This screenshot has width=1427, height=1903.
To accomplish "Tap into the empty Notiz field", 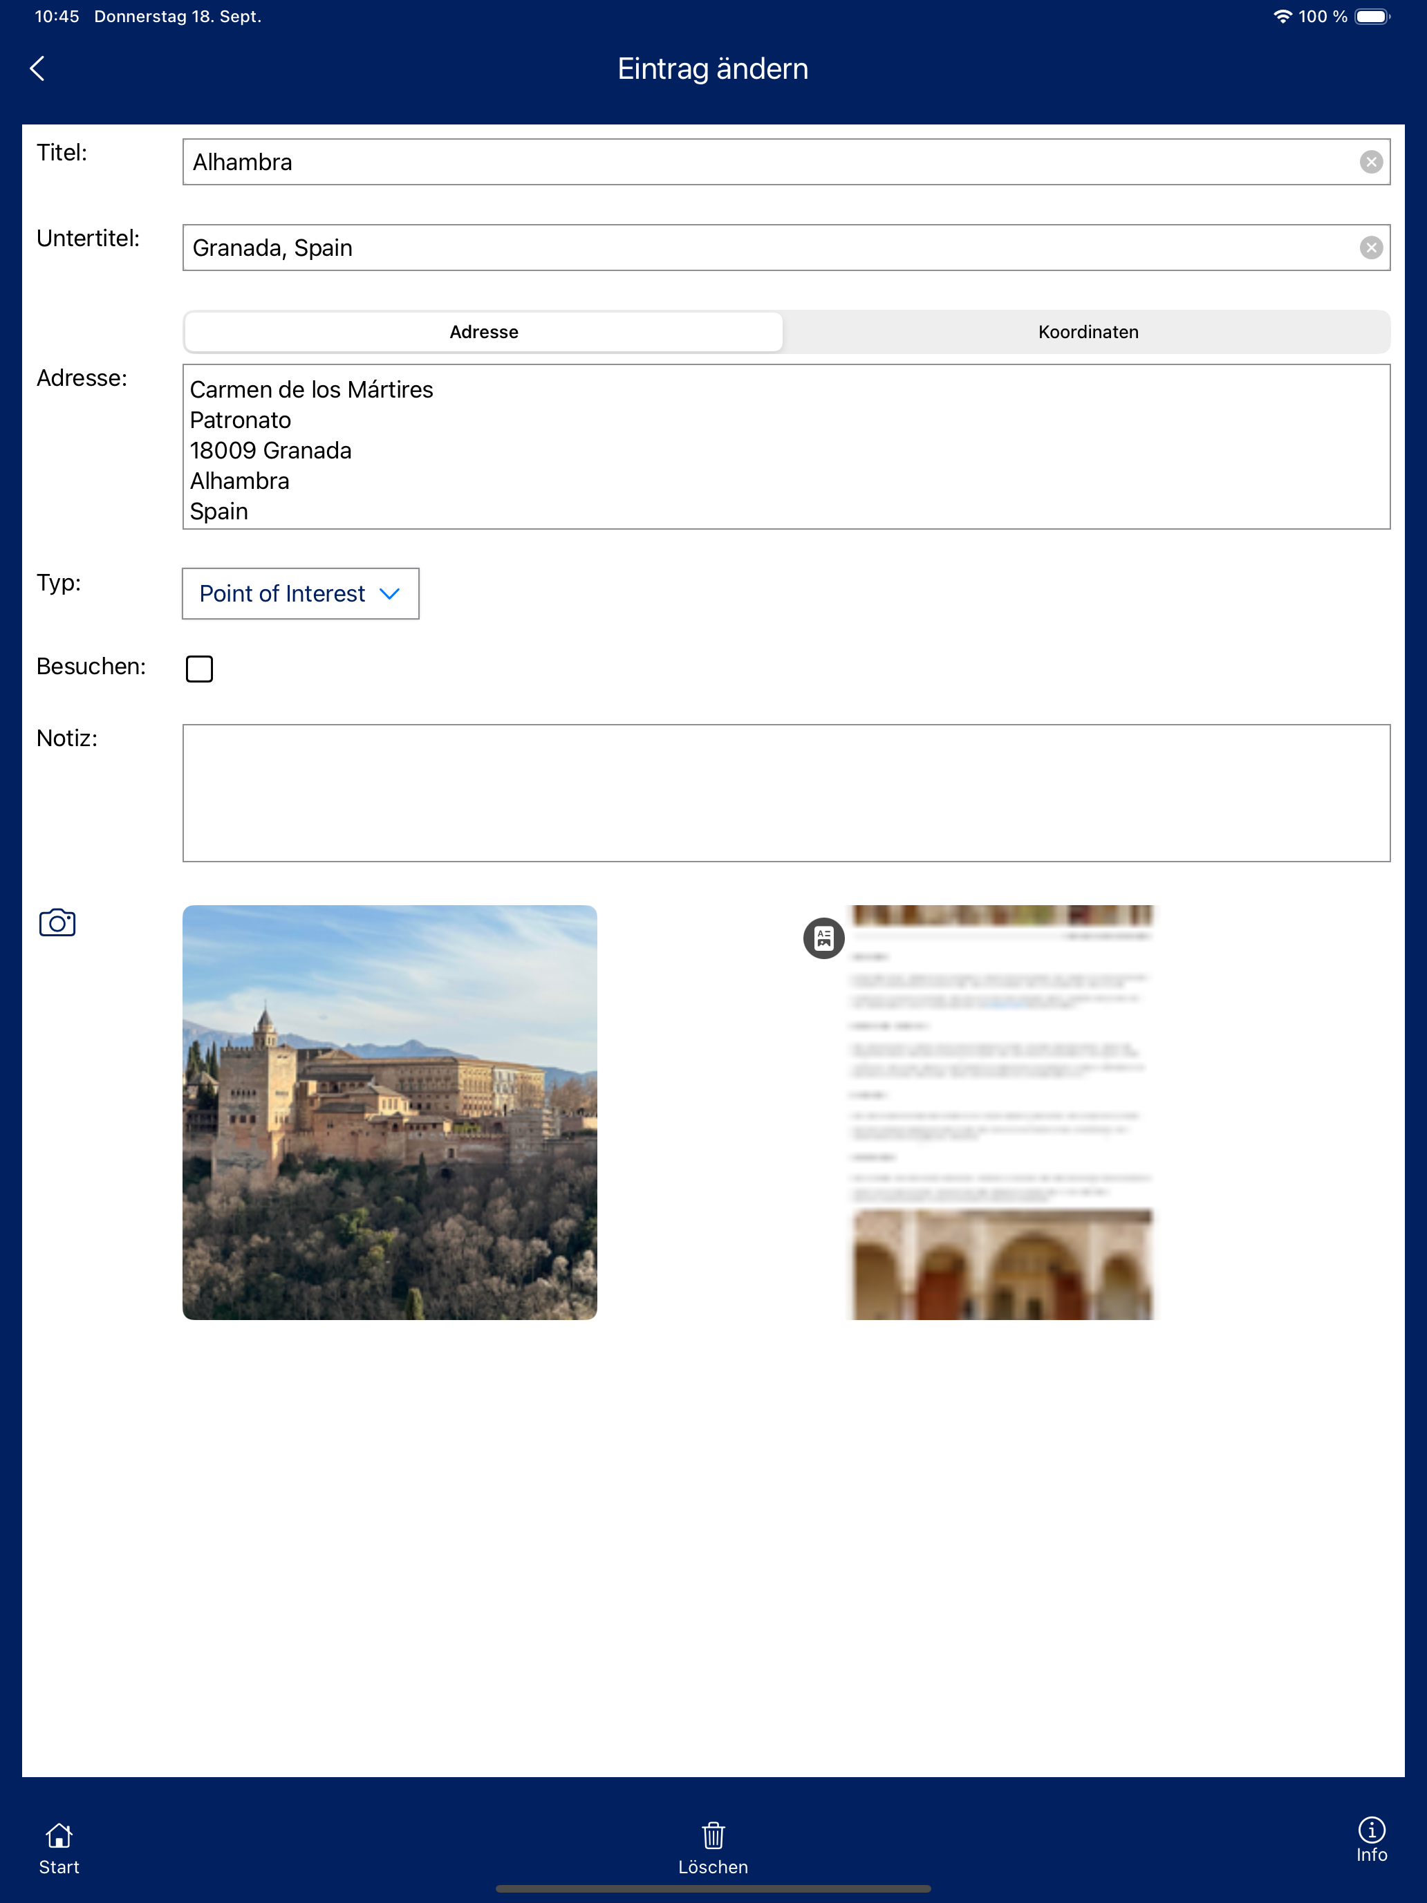I will click(x=786, y=793).
